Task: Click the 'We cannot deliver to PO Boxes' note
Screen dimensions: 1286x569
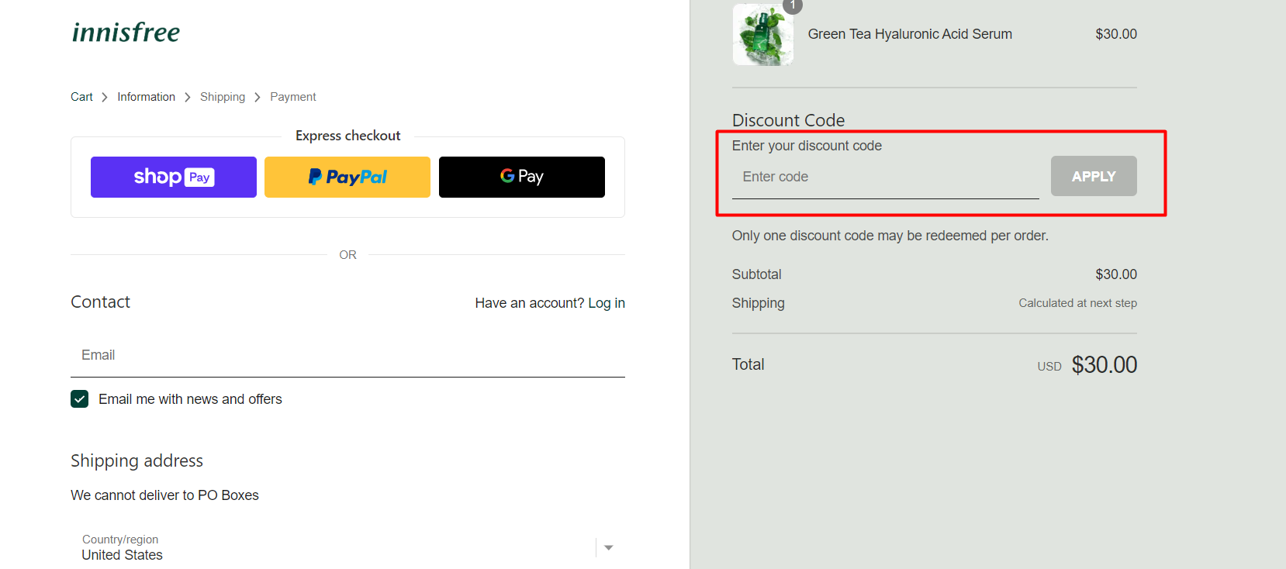Action: pos(164,495)
